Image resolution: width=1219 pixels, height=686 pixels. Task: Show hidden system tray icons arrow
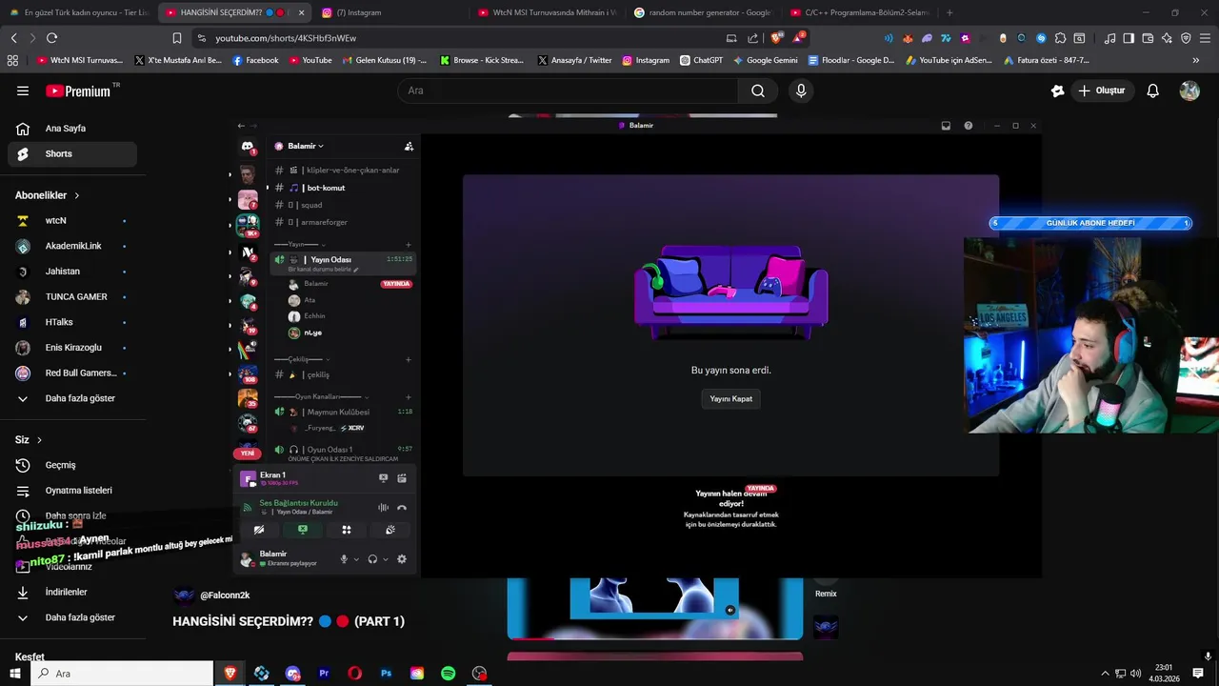(x=1105, y=674)
